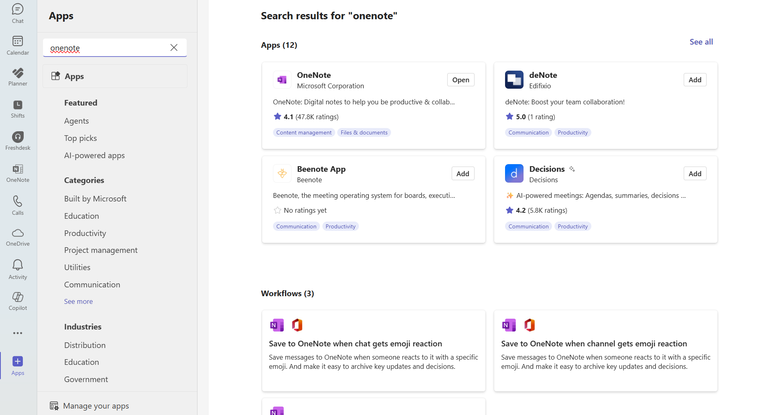
Task: Choose the Distribution industry
Action: (85, 345)
